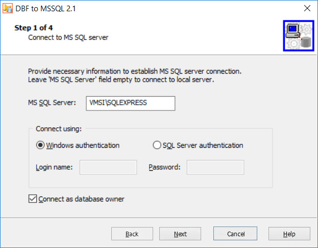Image resolution: width=318 pixels, height=248 pixels.
Task: Click the DBF to MSSQL app icon
Action: 8,8
